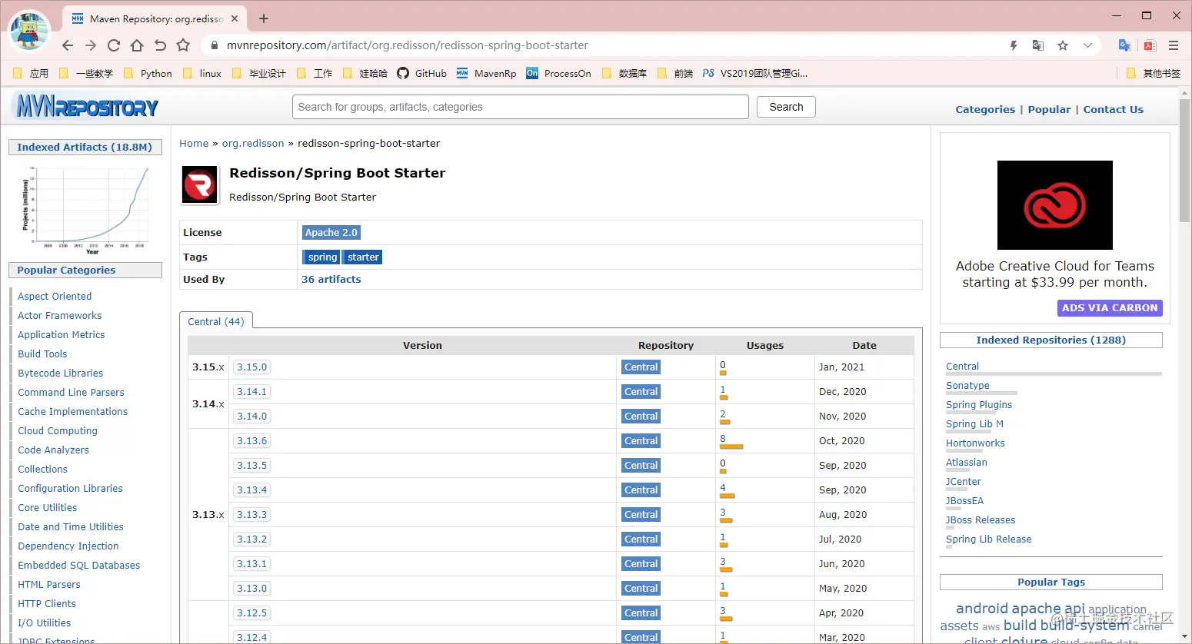Click usages count 4 for 3.13.4
Screen dimensions: 1192x644
(x=723, y=487)
